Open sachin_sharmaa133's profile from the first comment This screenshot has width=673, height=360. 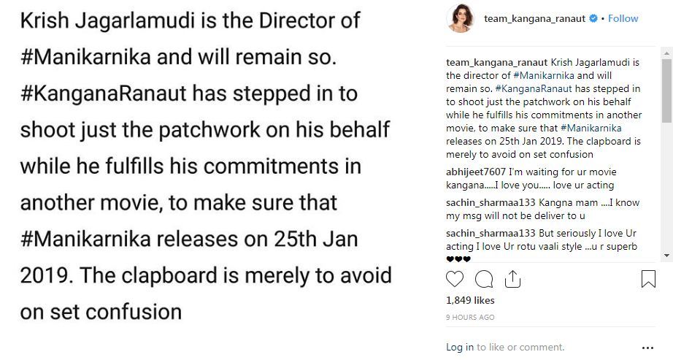point(491,203)
